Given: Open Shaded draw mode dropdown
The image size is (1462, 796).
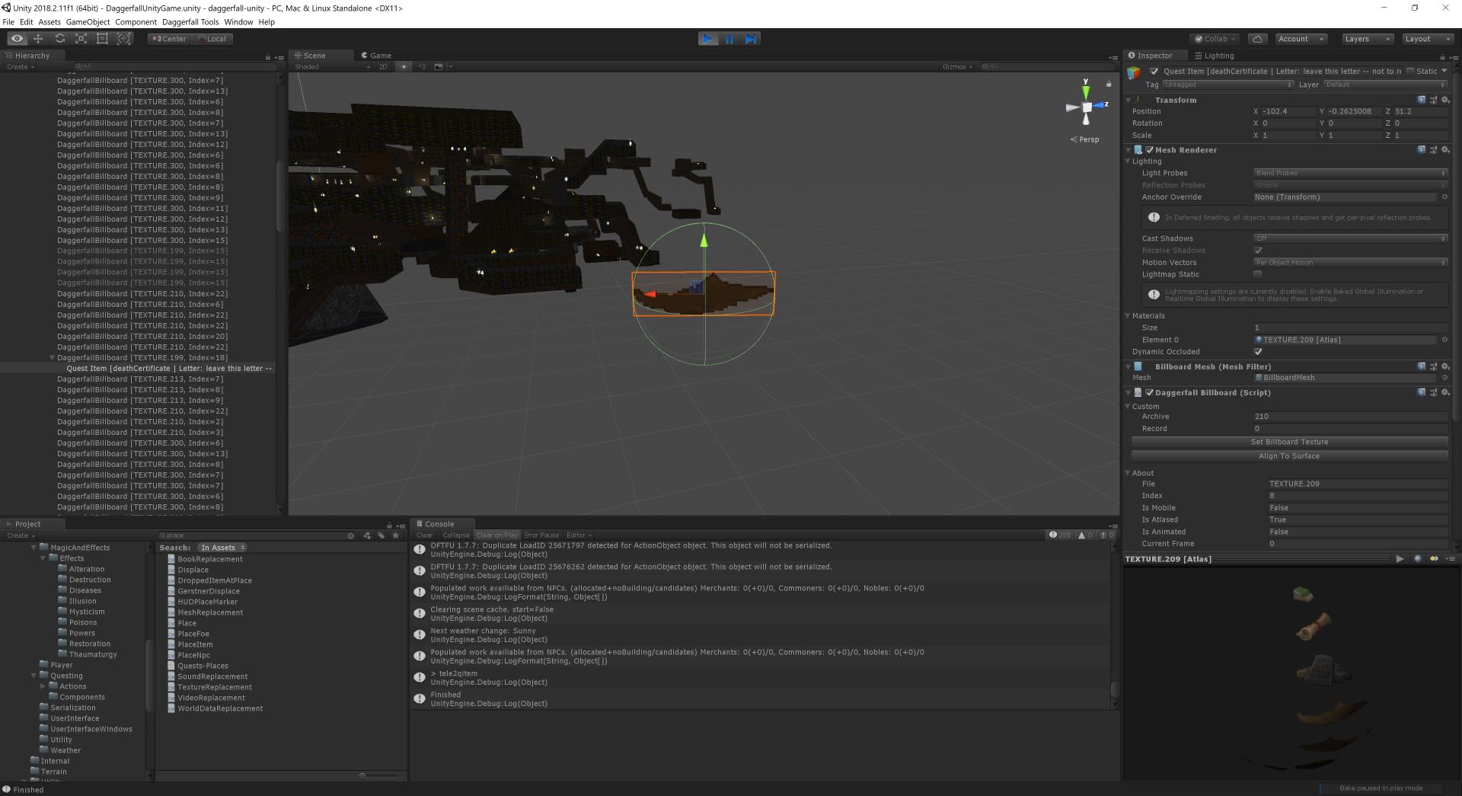Looking at the screenshot, I should pyautogui.click(x=332, y=67).
